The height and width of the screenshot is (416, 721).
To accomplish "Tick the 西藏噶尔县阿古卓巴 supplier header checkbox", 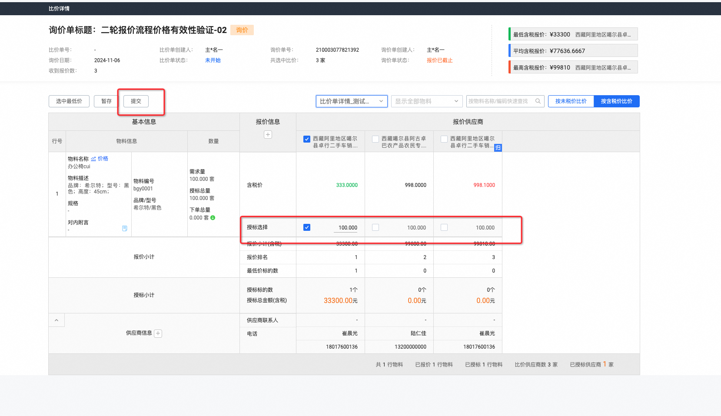I will [375, 139].
